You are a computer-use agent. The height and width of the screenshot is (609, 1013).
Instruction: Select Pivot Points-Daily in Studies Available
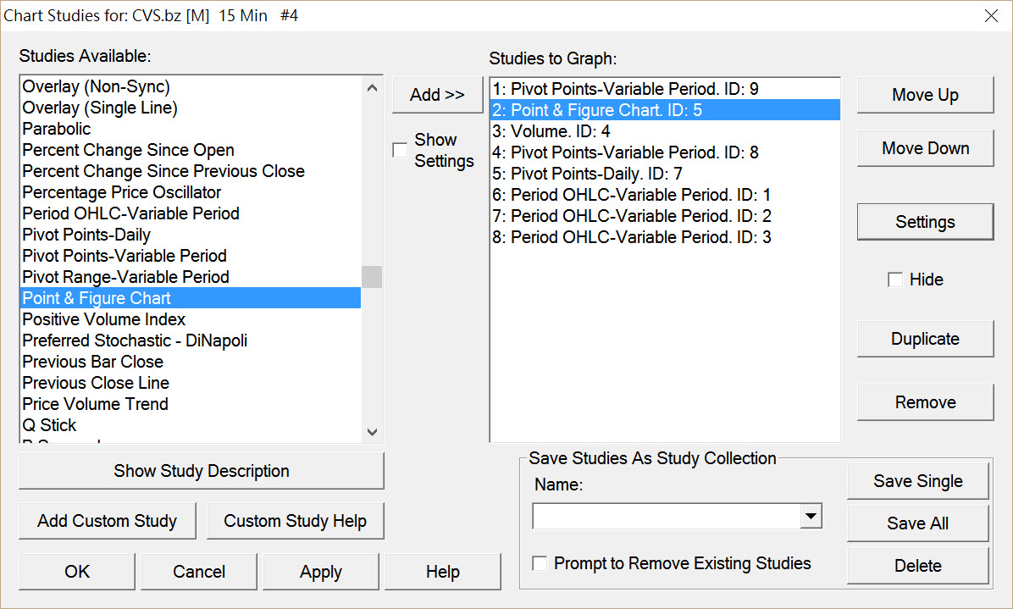point(86,235)
